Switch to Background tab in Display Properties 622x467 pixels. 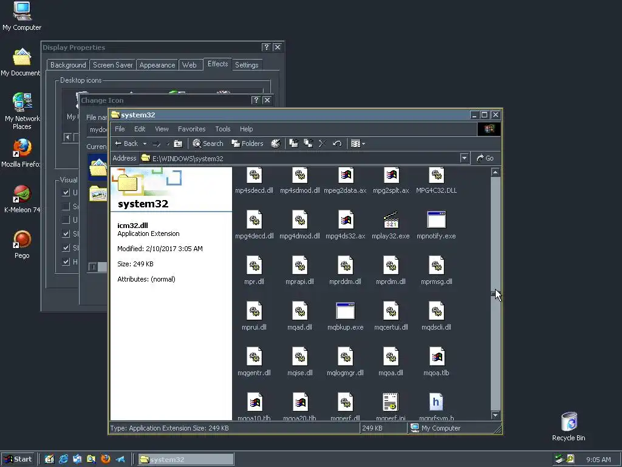click(68, 64)
